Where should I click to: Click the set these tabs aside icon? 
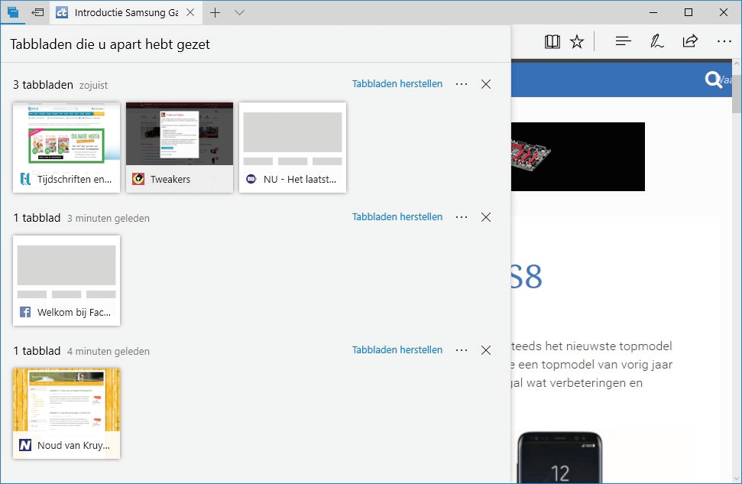[x=37, y=12]
